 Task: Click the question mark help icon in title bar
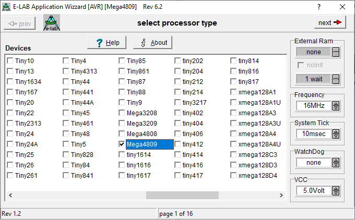319,7
